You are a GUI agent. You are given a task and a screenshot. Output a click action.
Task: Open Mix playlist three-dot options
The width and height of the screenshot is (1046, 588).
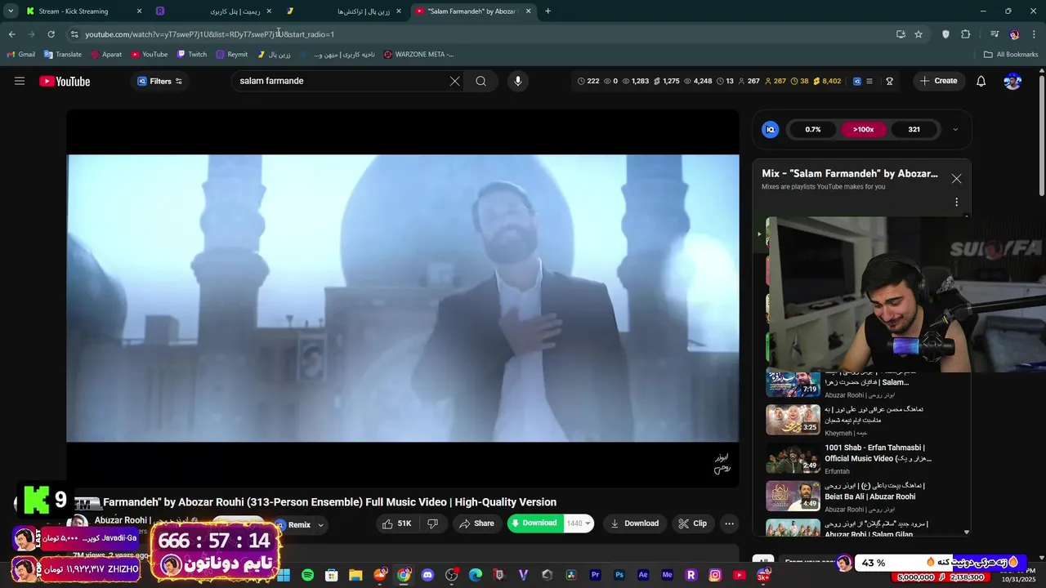956,202
